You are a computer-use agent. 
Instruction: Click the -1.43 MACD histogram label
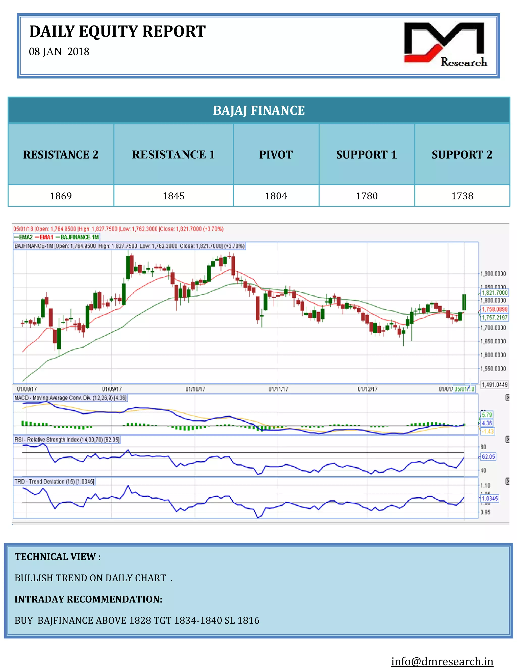(x=488, y=431)
